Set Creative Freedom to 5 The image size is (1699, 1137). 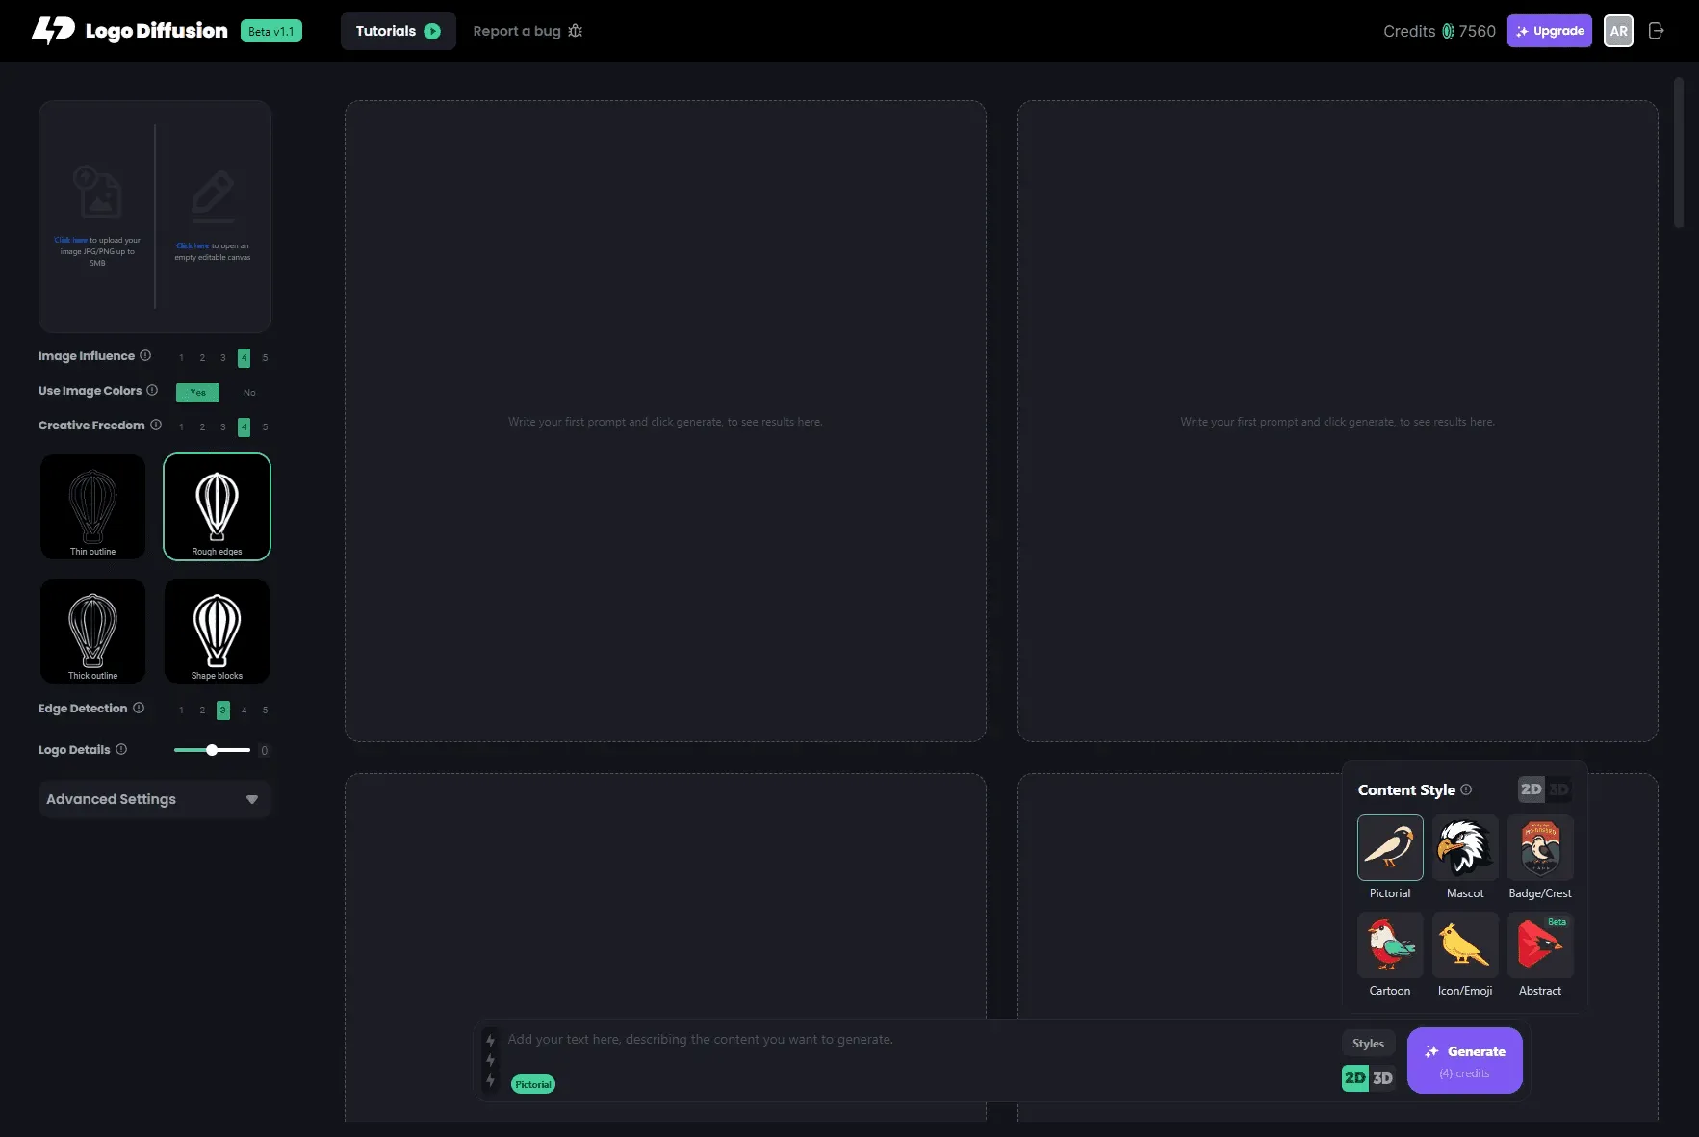pos(265,426)
